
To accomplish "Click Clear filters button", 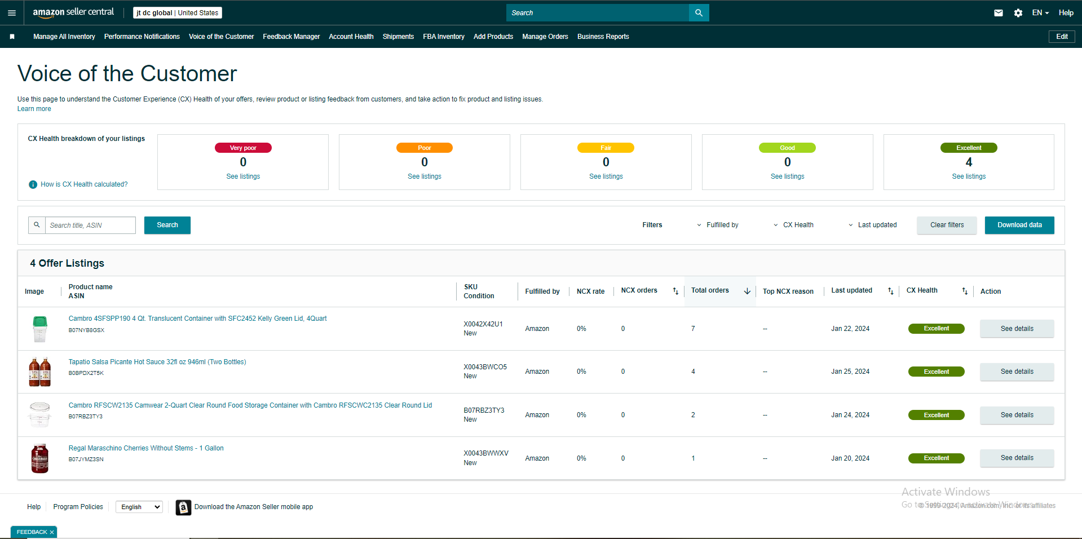I will tap(947, 225).
